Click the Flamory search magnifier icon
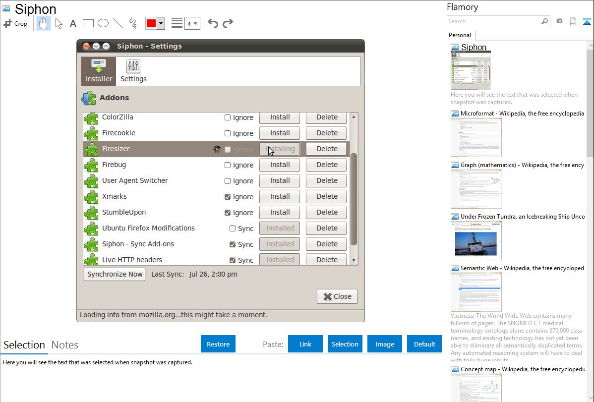Image resolution: width=594 pixels, height=402 pixels. (x=545, y=21)
